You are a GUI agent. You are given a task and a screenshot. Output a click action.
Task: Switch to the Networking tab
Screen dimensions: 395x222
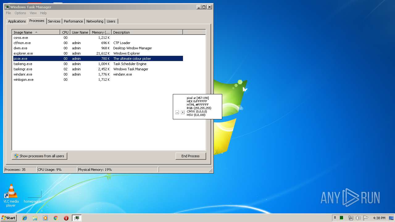(95, 21)
